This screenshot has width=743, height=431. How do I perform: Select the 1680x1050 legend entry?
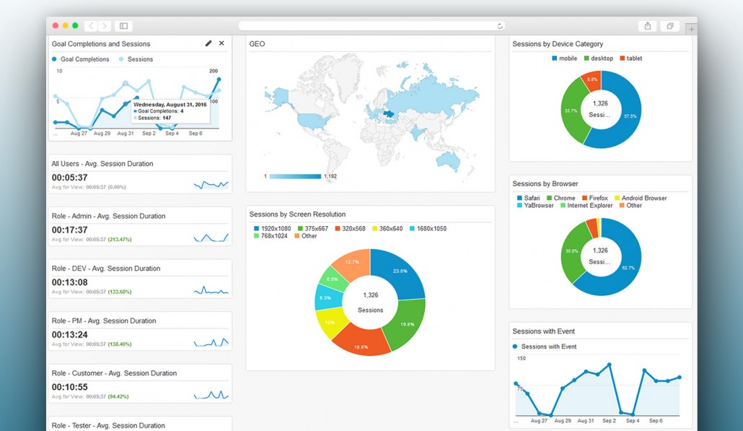pyautogui.click(x=428, y=229)
